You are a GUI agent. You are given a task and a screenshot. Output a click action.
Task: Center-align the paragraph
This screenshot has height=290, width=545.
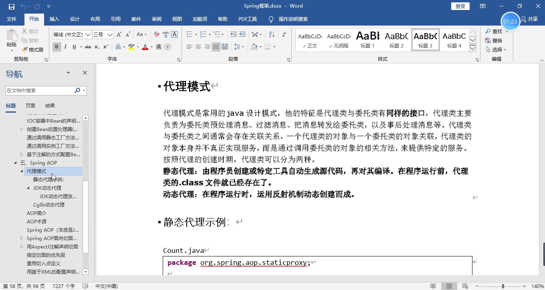[x=198, y=47]
